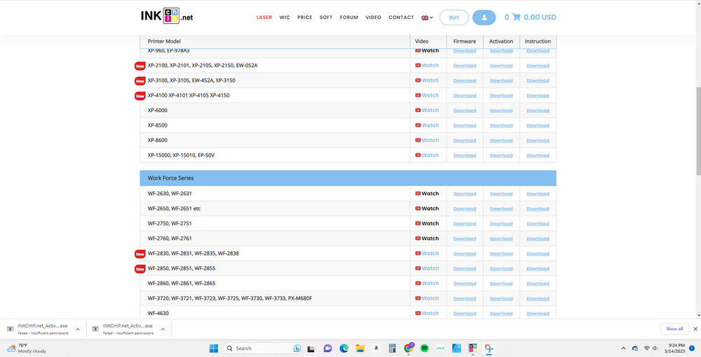Open volume control in tray
The image size is (701, 357).
pos(655,348)
